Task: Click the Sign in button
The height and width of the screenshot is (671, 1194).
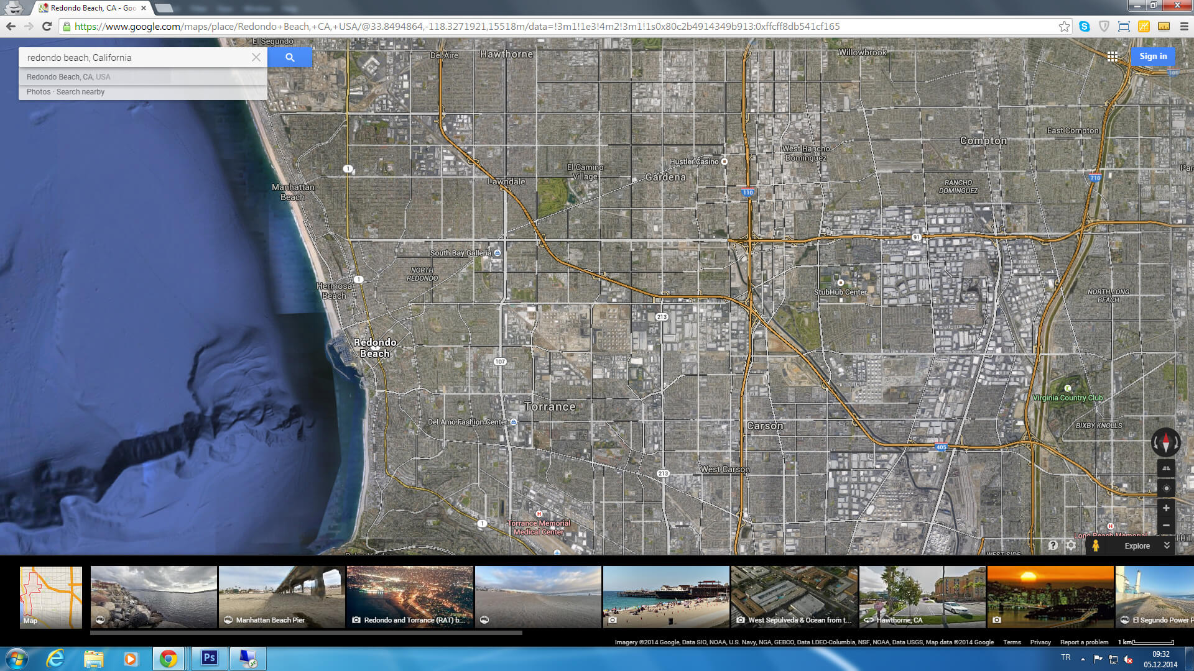Action: coord(1153,57)
